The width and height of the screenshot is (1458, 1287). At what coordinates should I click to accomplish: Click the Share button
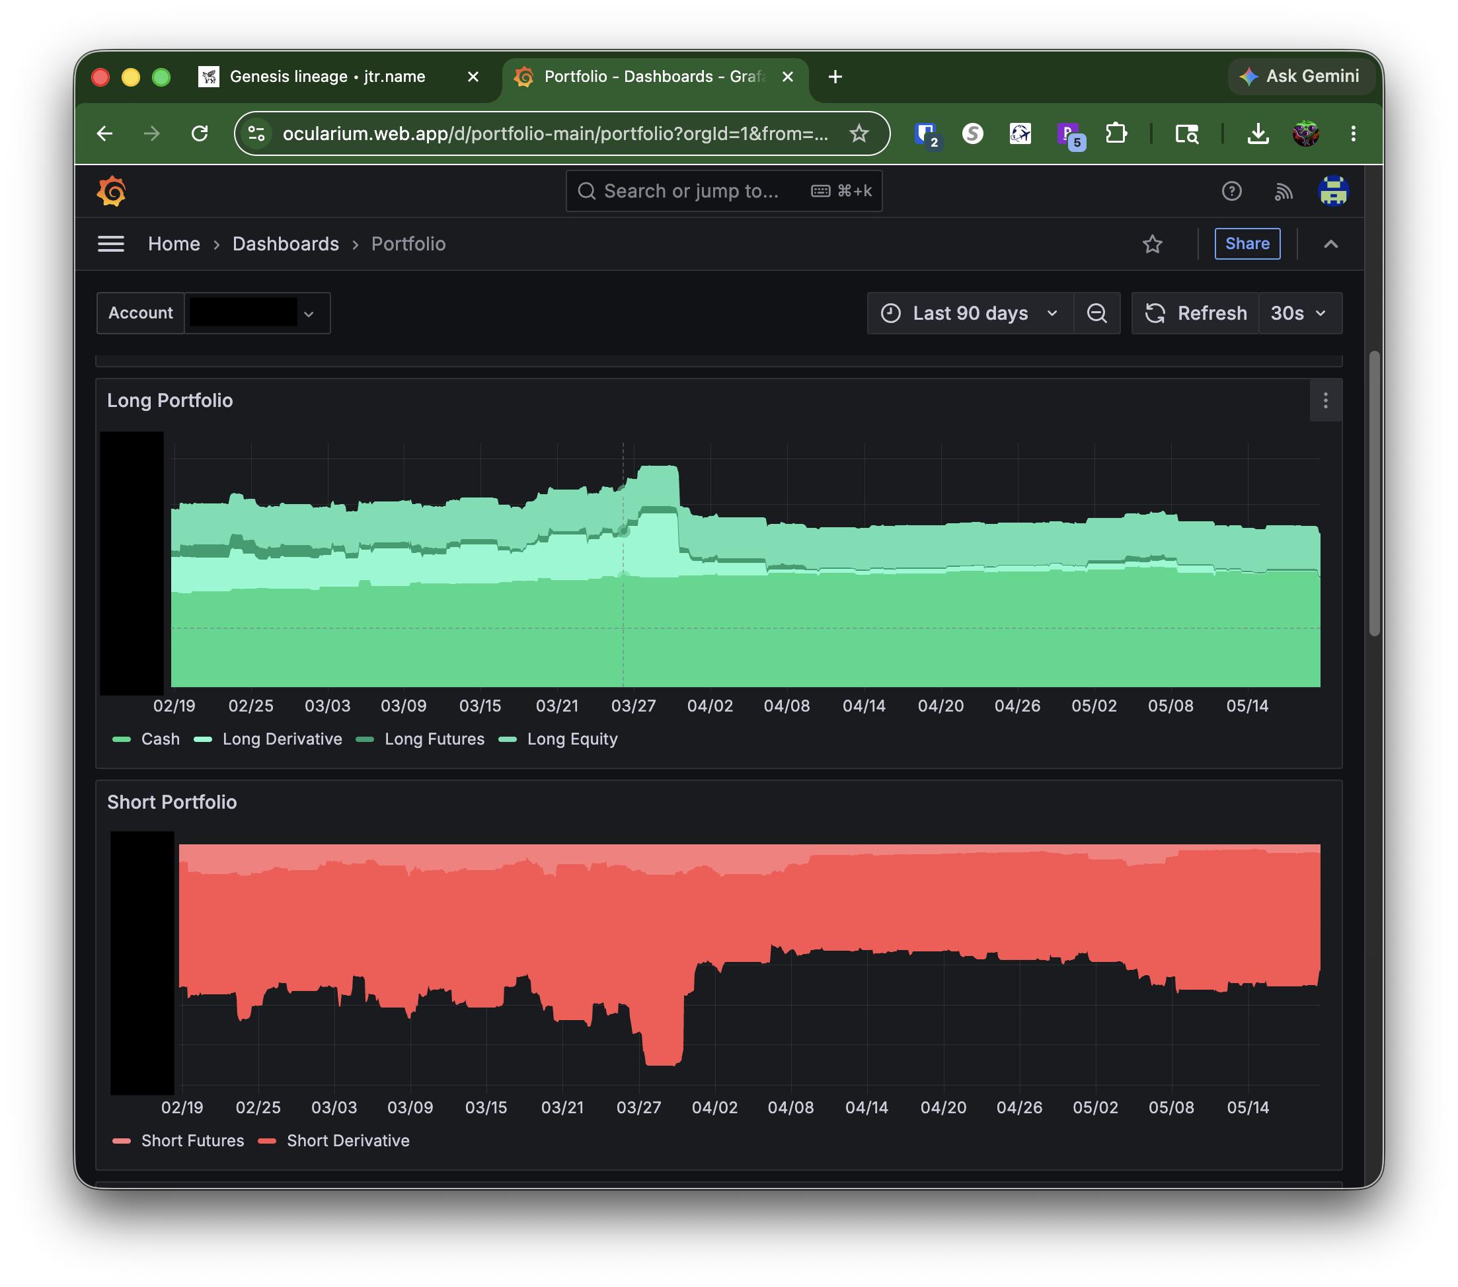pos(1247,244)
